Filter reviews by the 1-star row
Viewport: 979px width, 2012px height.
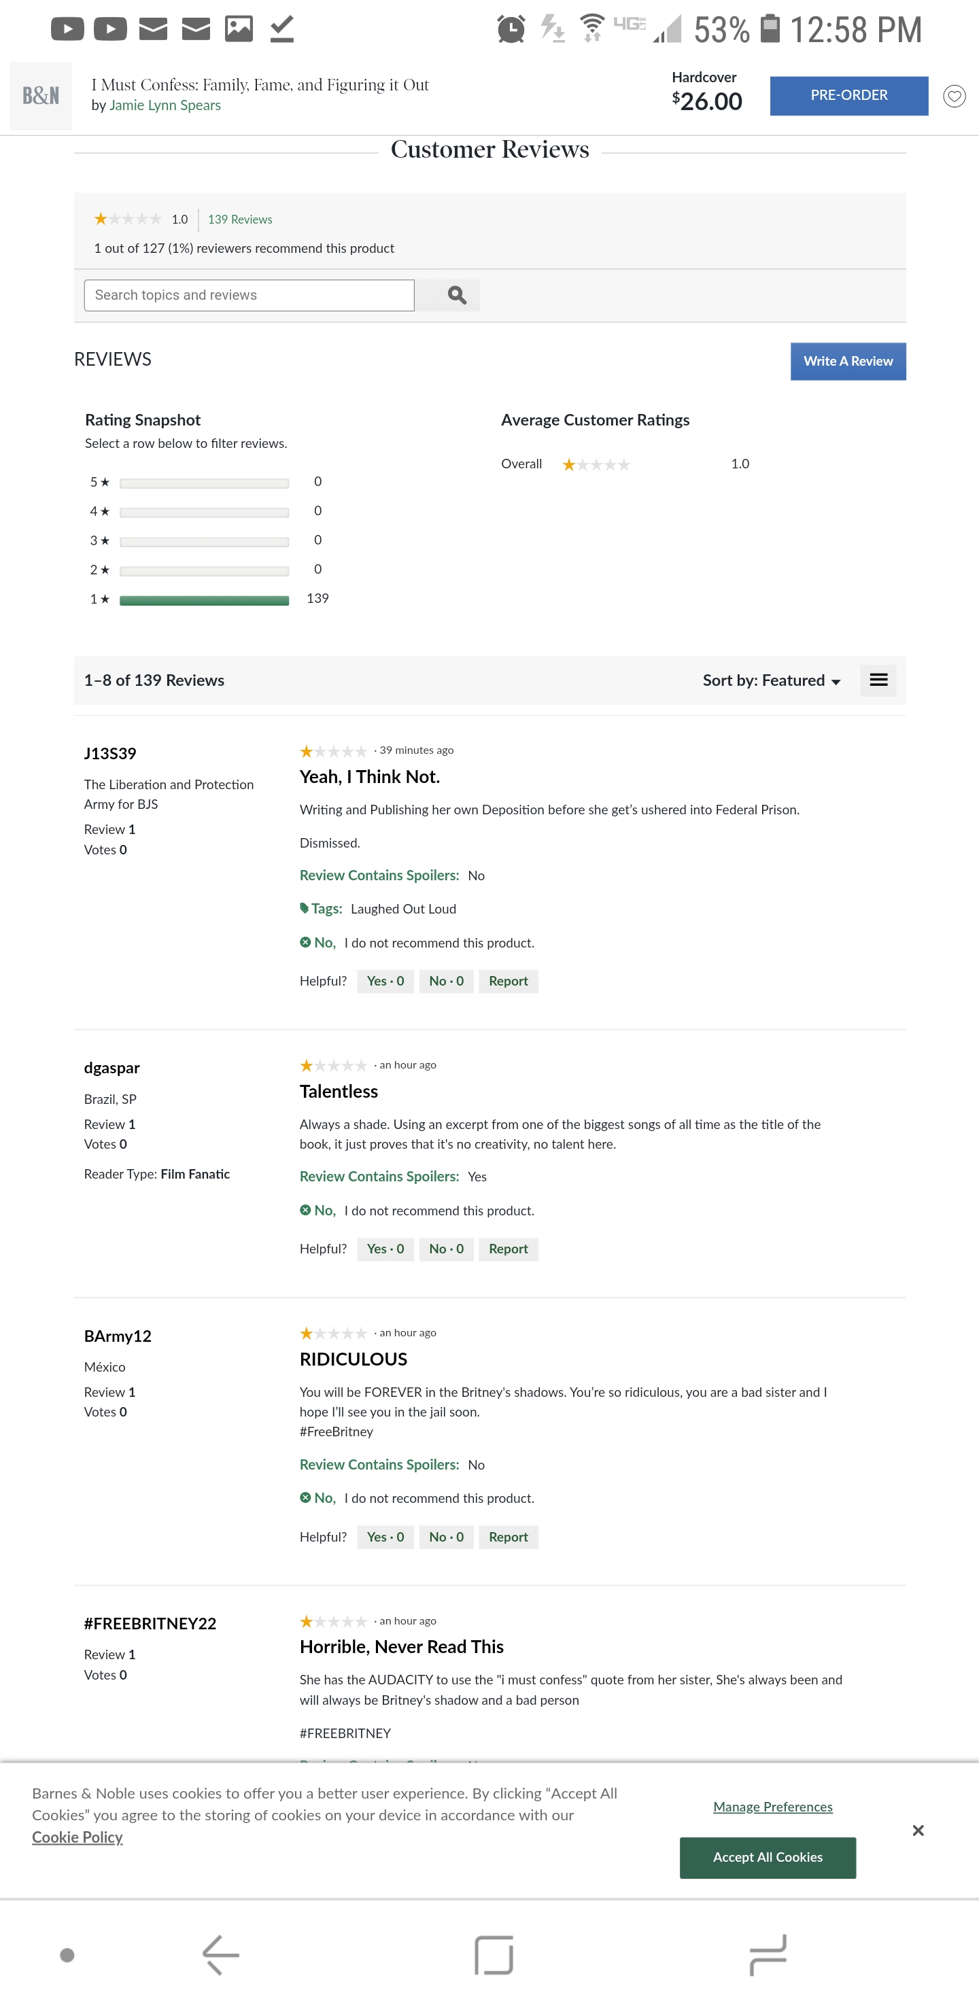coord(209,599)
